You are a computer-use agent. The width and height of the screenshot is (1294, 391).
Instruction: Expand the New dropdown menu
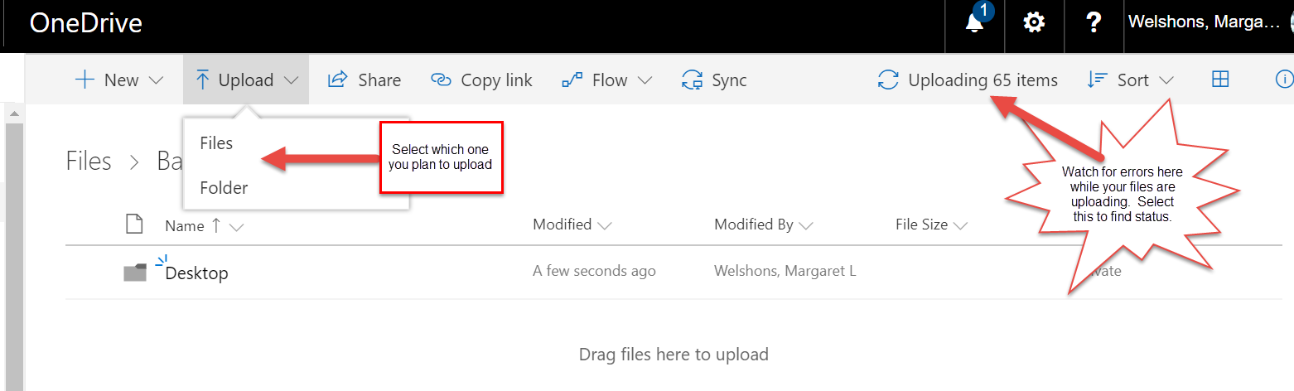120,80
